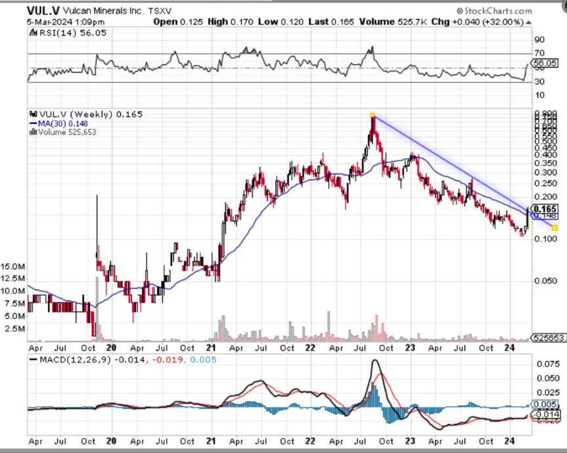
Task: Click the High 0.170 value
Action: tap(230, 22)
